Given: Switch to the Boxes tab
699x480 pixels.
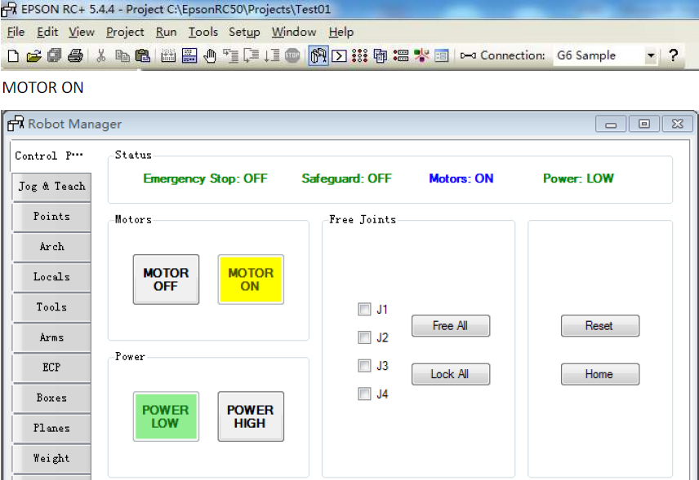Looking at the screenshot, I should coord(51,398).
